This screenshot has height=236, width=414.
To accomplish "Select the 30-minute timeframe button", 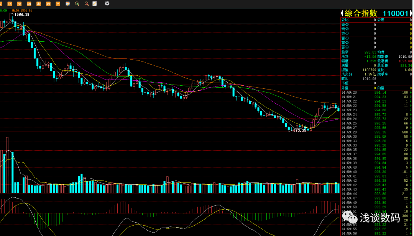I will pos(19,4).
